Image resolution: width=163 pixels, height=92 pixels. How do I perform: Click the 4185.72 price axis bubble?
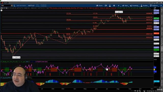(156, 30)
